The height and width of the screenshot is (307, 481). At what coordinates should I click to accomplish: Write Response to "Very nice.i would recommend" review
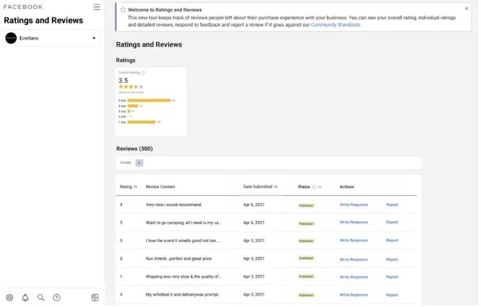[x=353, y=204]
